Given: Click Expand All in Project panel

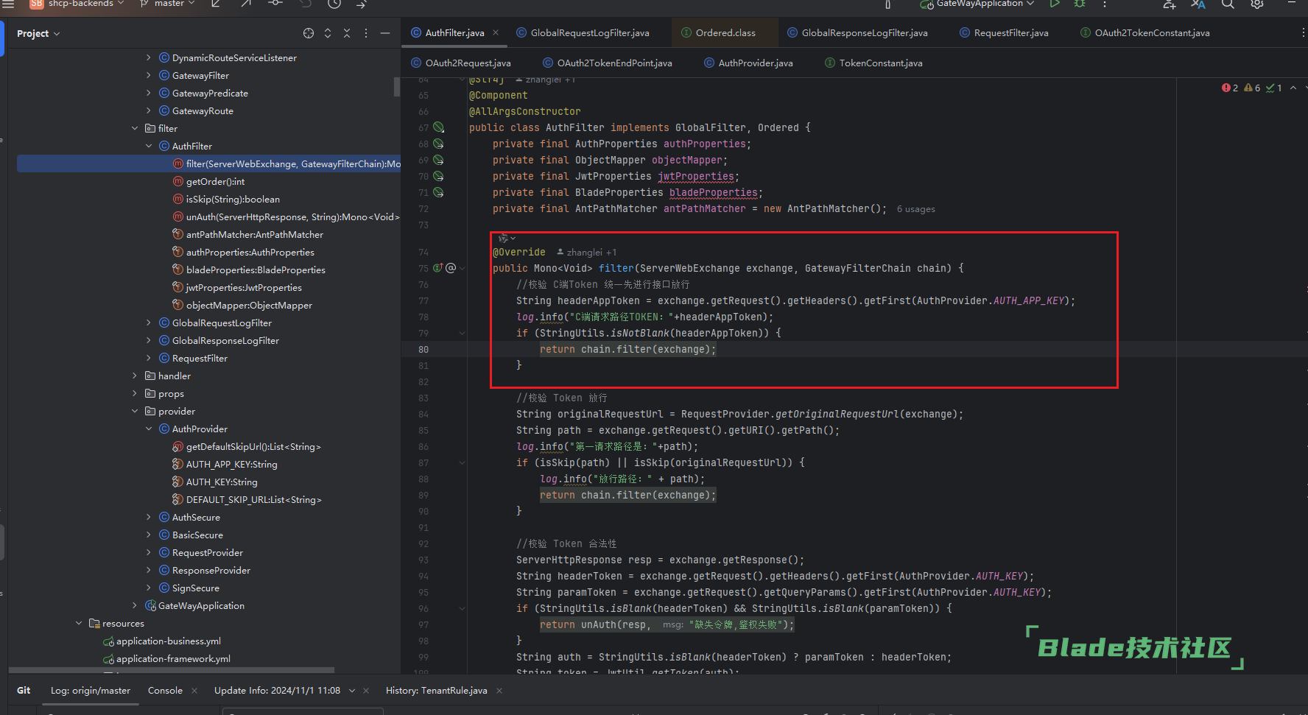Looking at the screenshot, I should (x=328, y=33).
